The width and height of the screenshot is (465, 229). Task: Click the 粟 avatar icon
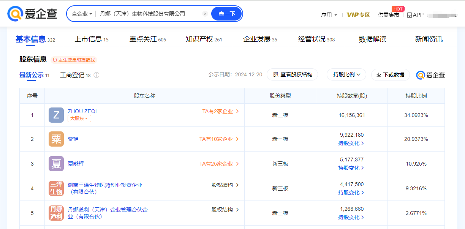[56, 139]
